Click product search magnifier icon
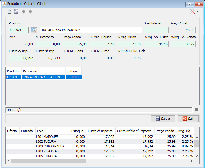This screenshot has width=205, height=168. [x=34, y=30]
